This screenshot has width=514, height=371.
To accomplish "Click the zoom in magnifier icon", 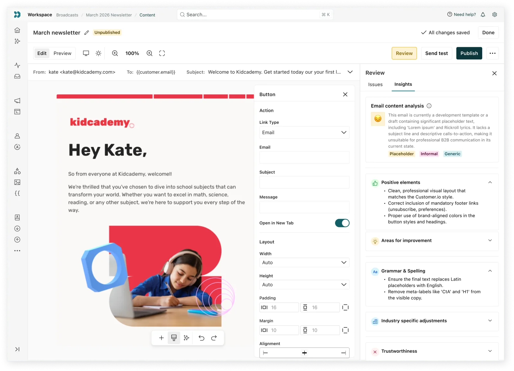I will [150, 53].
